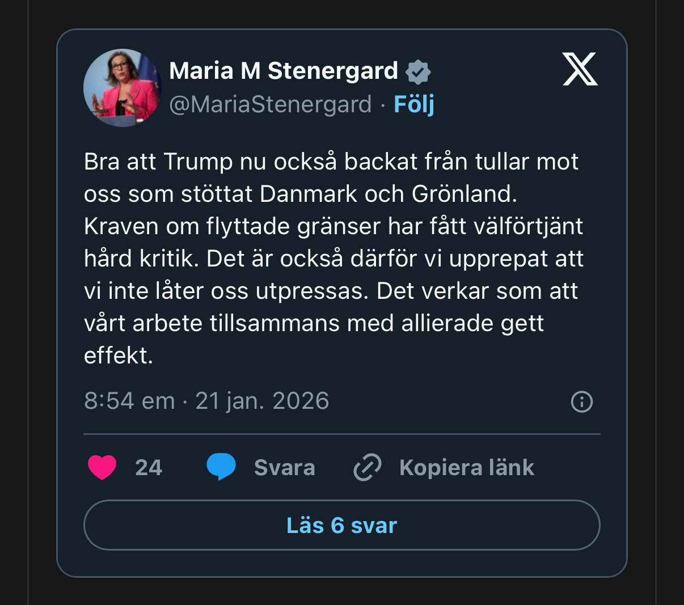Open the info circle icon beside the timestamp

(x=581, y=402)
